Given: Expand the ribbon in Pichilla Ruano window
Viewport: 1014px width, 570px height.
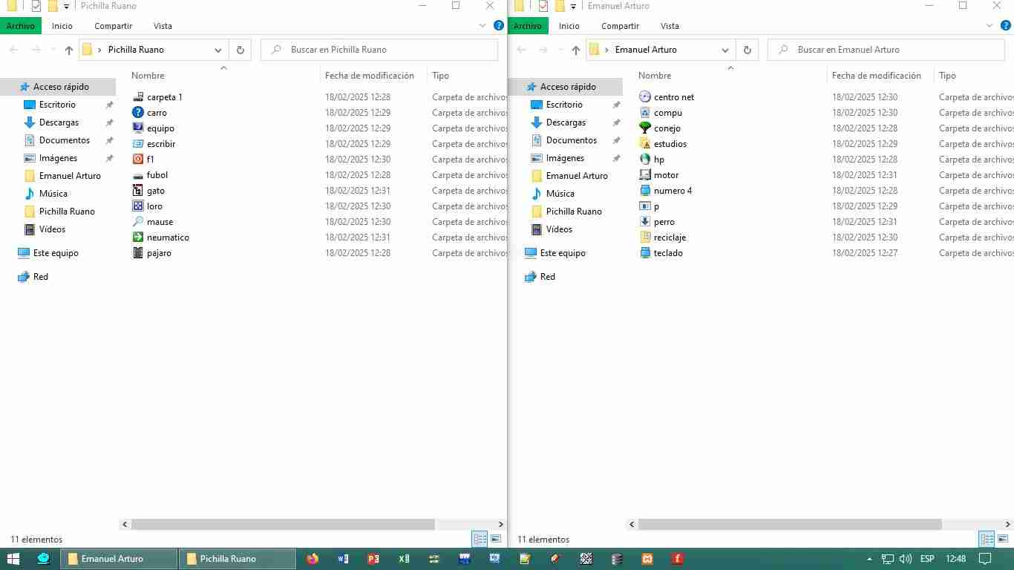Looking at the screenshot, I should point(483,25).
